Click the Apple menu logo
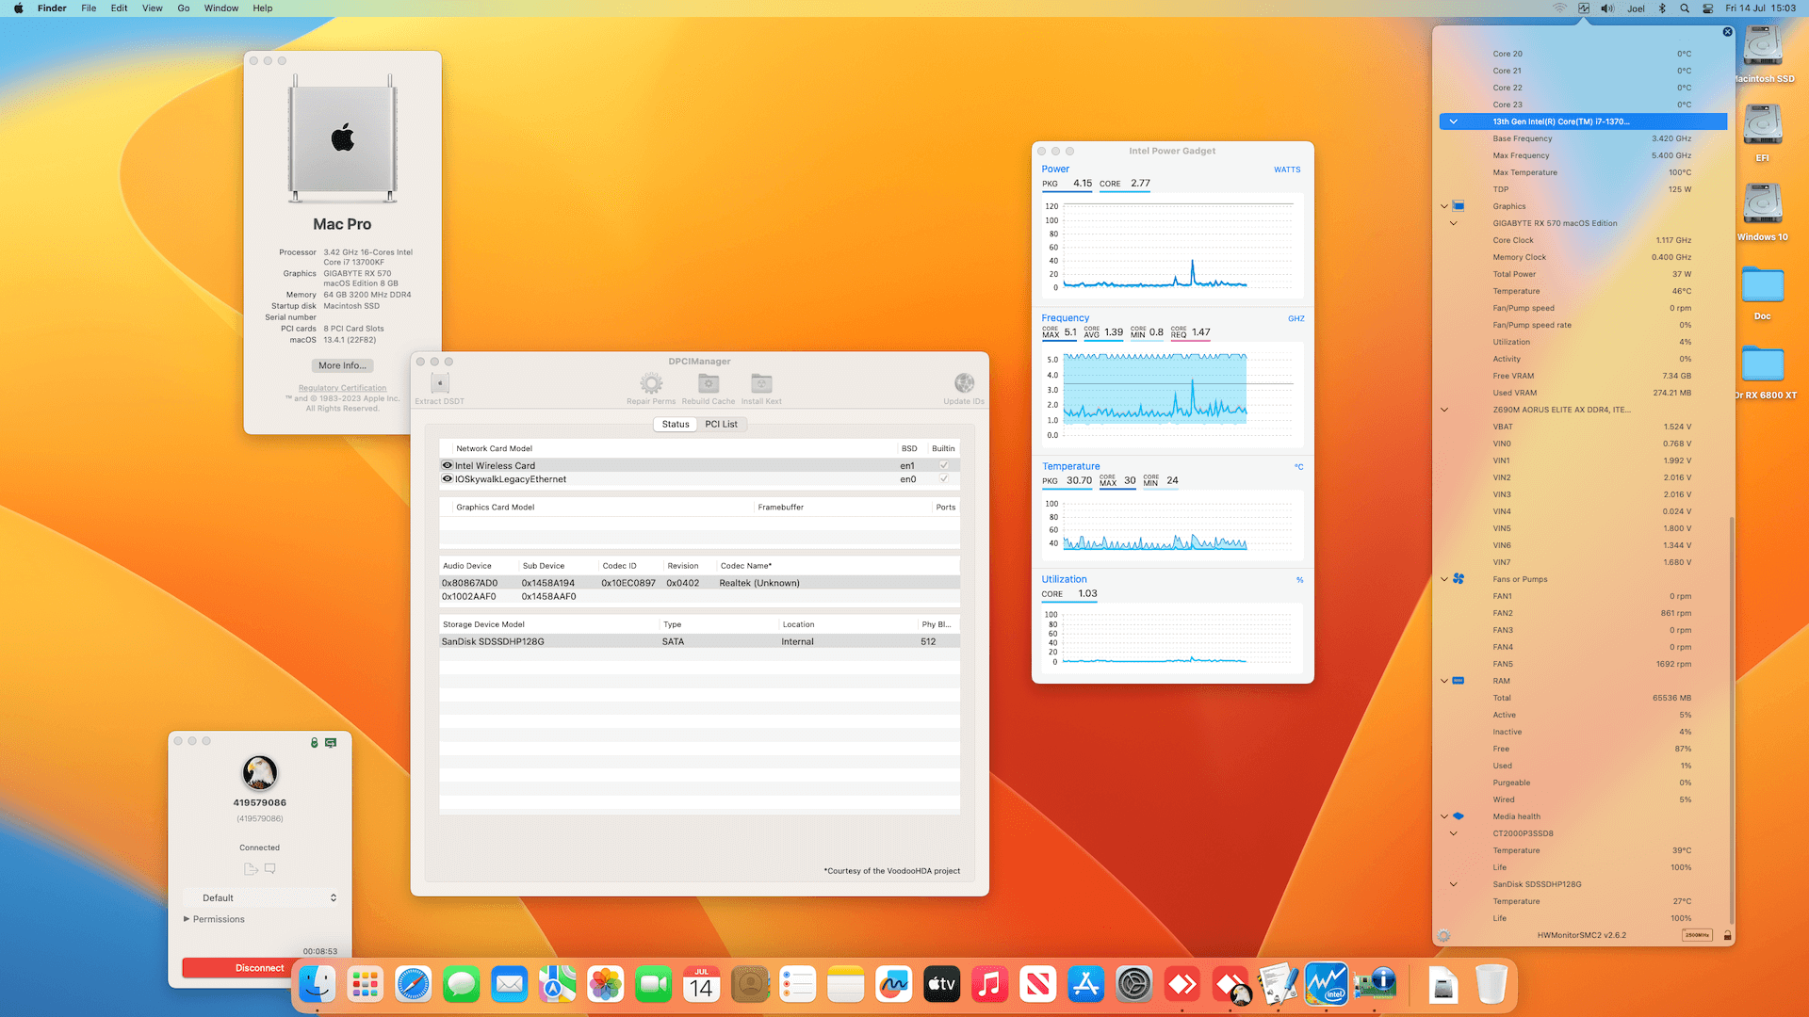This screenshot has height=1017, width=1809. [18, 8]
